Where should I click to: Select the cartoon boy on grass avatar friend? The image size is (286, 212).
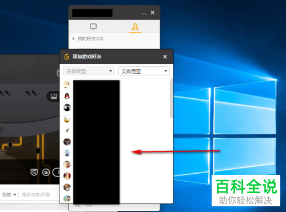coord(67,199)
